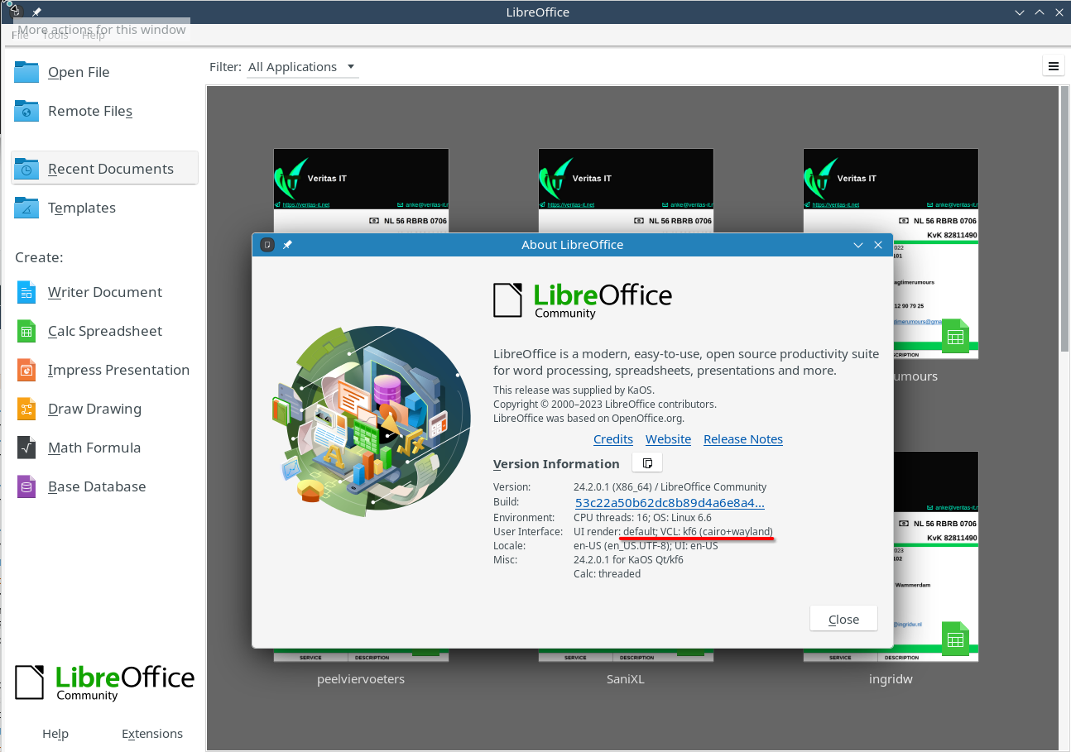The width and height of the screenshot is (1071, 752).
Task: Click the Impress Presentation icon
Action: click(x=26, y=370)
